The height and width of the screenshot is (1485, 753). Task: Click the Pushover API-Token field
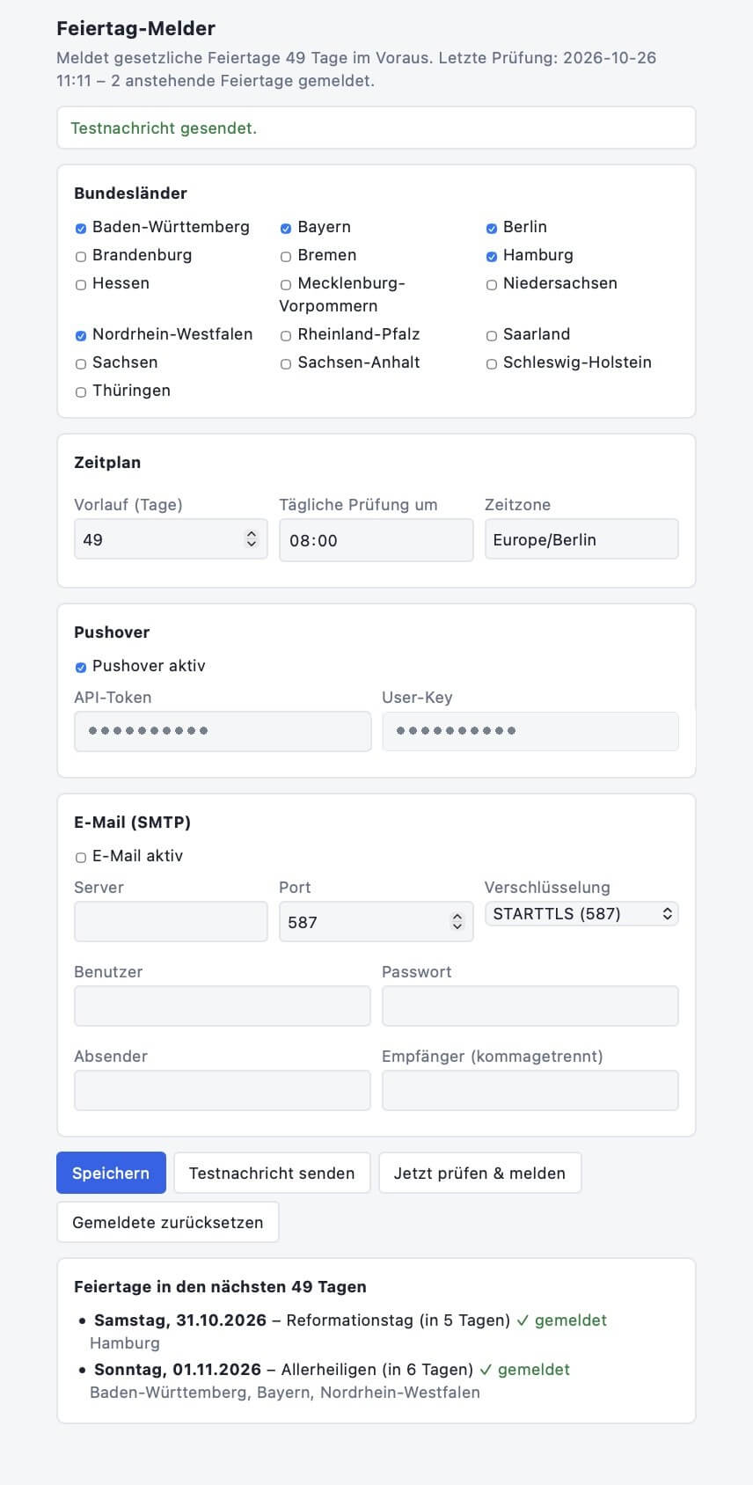(223, 731)
